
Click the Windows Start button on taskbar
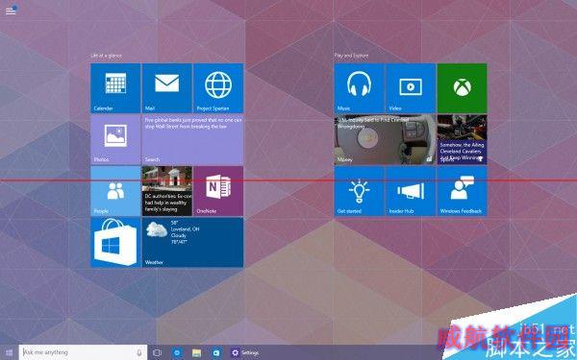pos(10,352)
